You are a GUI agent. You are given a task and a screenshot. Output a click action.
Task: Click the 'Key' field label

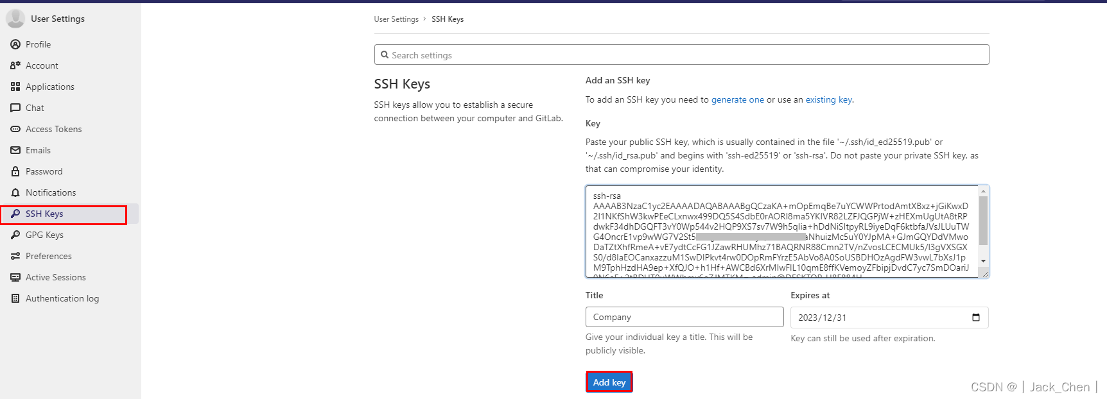coord(593,123)
